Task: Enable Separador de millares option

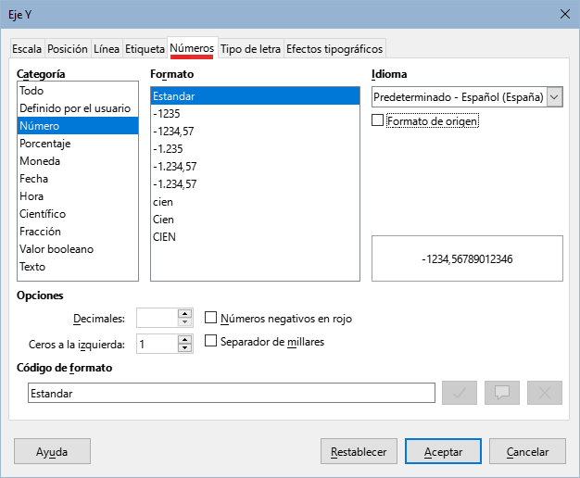Action: [x=211, y=342]
